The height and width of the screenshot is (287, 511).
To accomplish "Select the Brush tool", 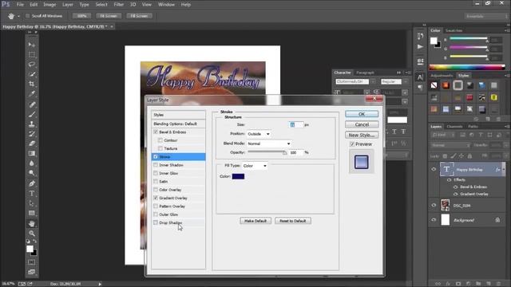I will [x=32, y=114].
